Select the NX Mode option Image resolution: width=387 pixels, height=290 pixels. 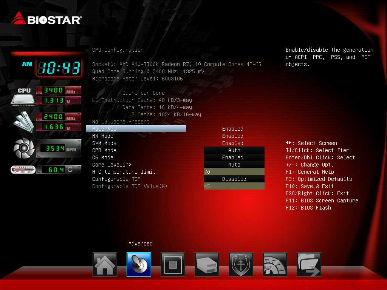(x=103, y=136)
